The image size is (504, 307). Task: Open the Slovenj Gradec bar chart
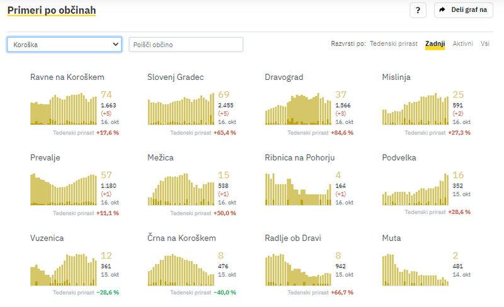click(180, 109)
